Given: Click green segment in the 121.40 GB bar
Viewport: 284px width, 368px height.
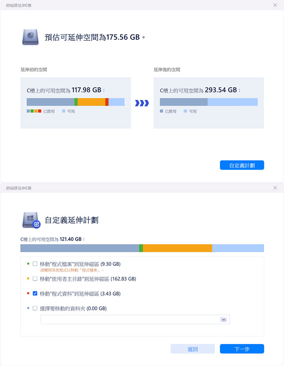Looking at the screenshot, I should point(141,248).
